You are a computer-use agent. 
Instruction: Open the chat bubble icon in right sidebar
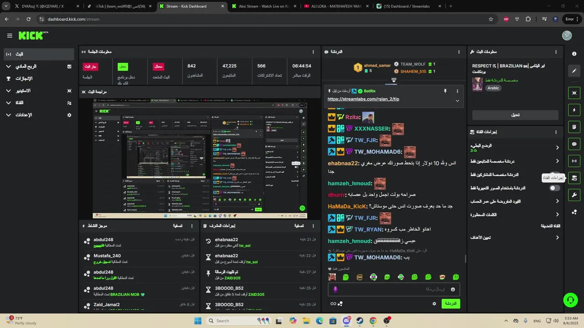pyautogui.click(x=574, y=144)
